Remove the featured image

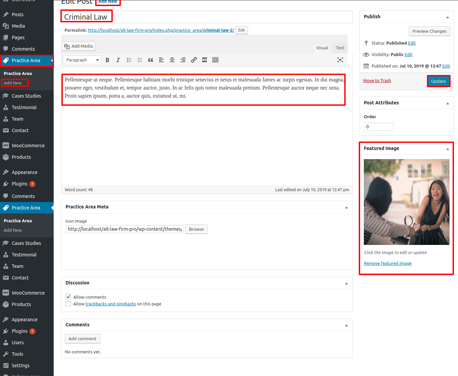coord(387,263)
